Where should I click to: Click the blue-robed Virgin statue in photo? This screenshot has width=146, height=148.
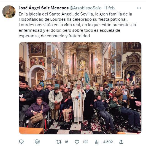click(87, 76)
